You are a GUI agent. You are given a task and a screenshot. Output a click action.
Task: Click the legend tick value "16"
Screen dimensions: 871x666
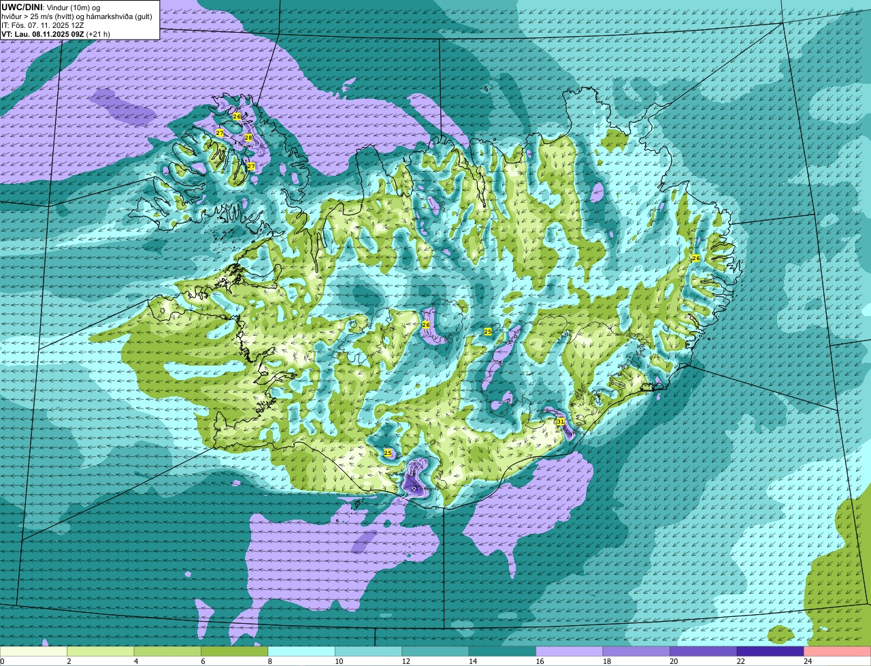[540, 661]
